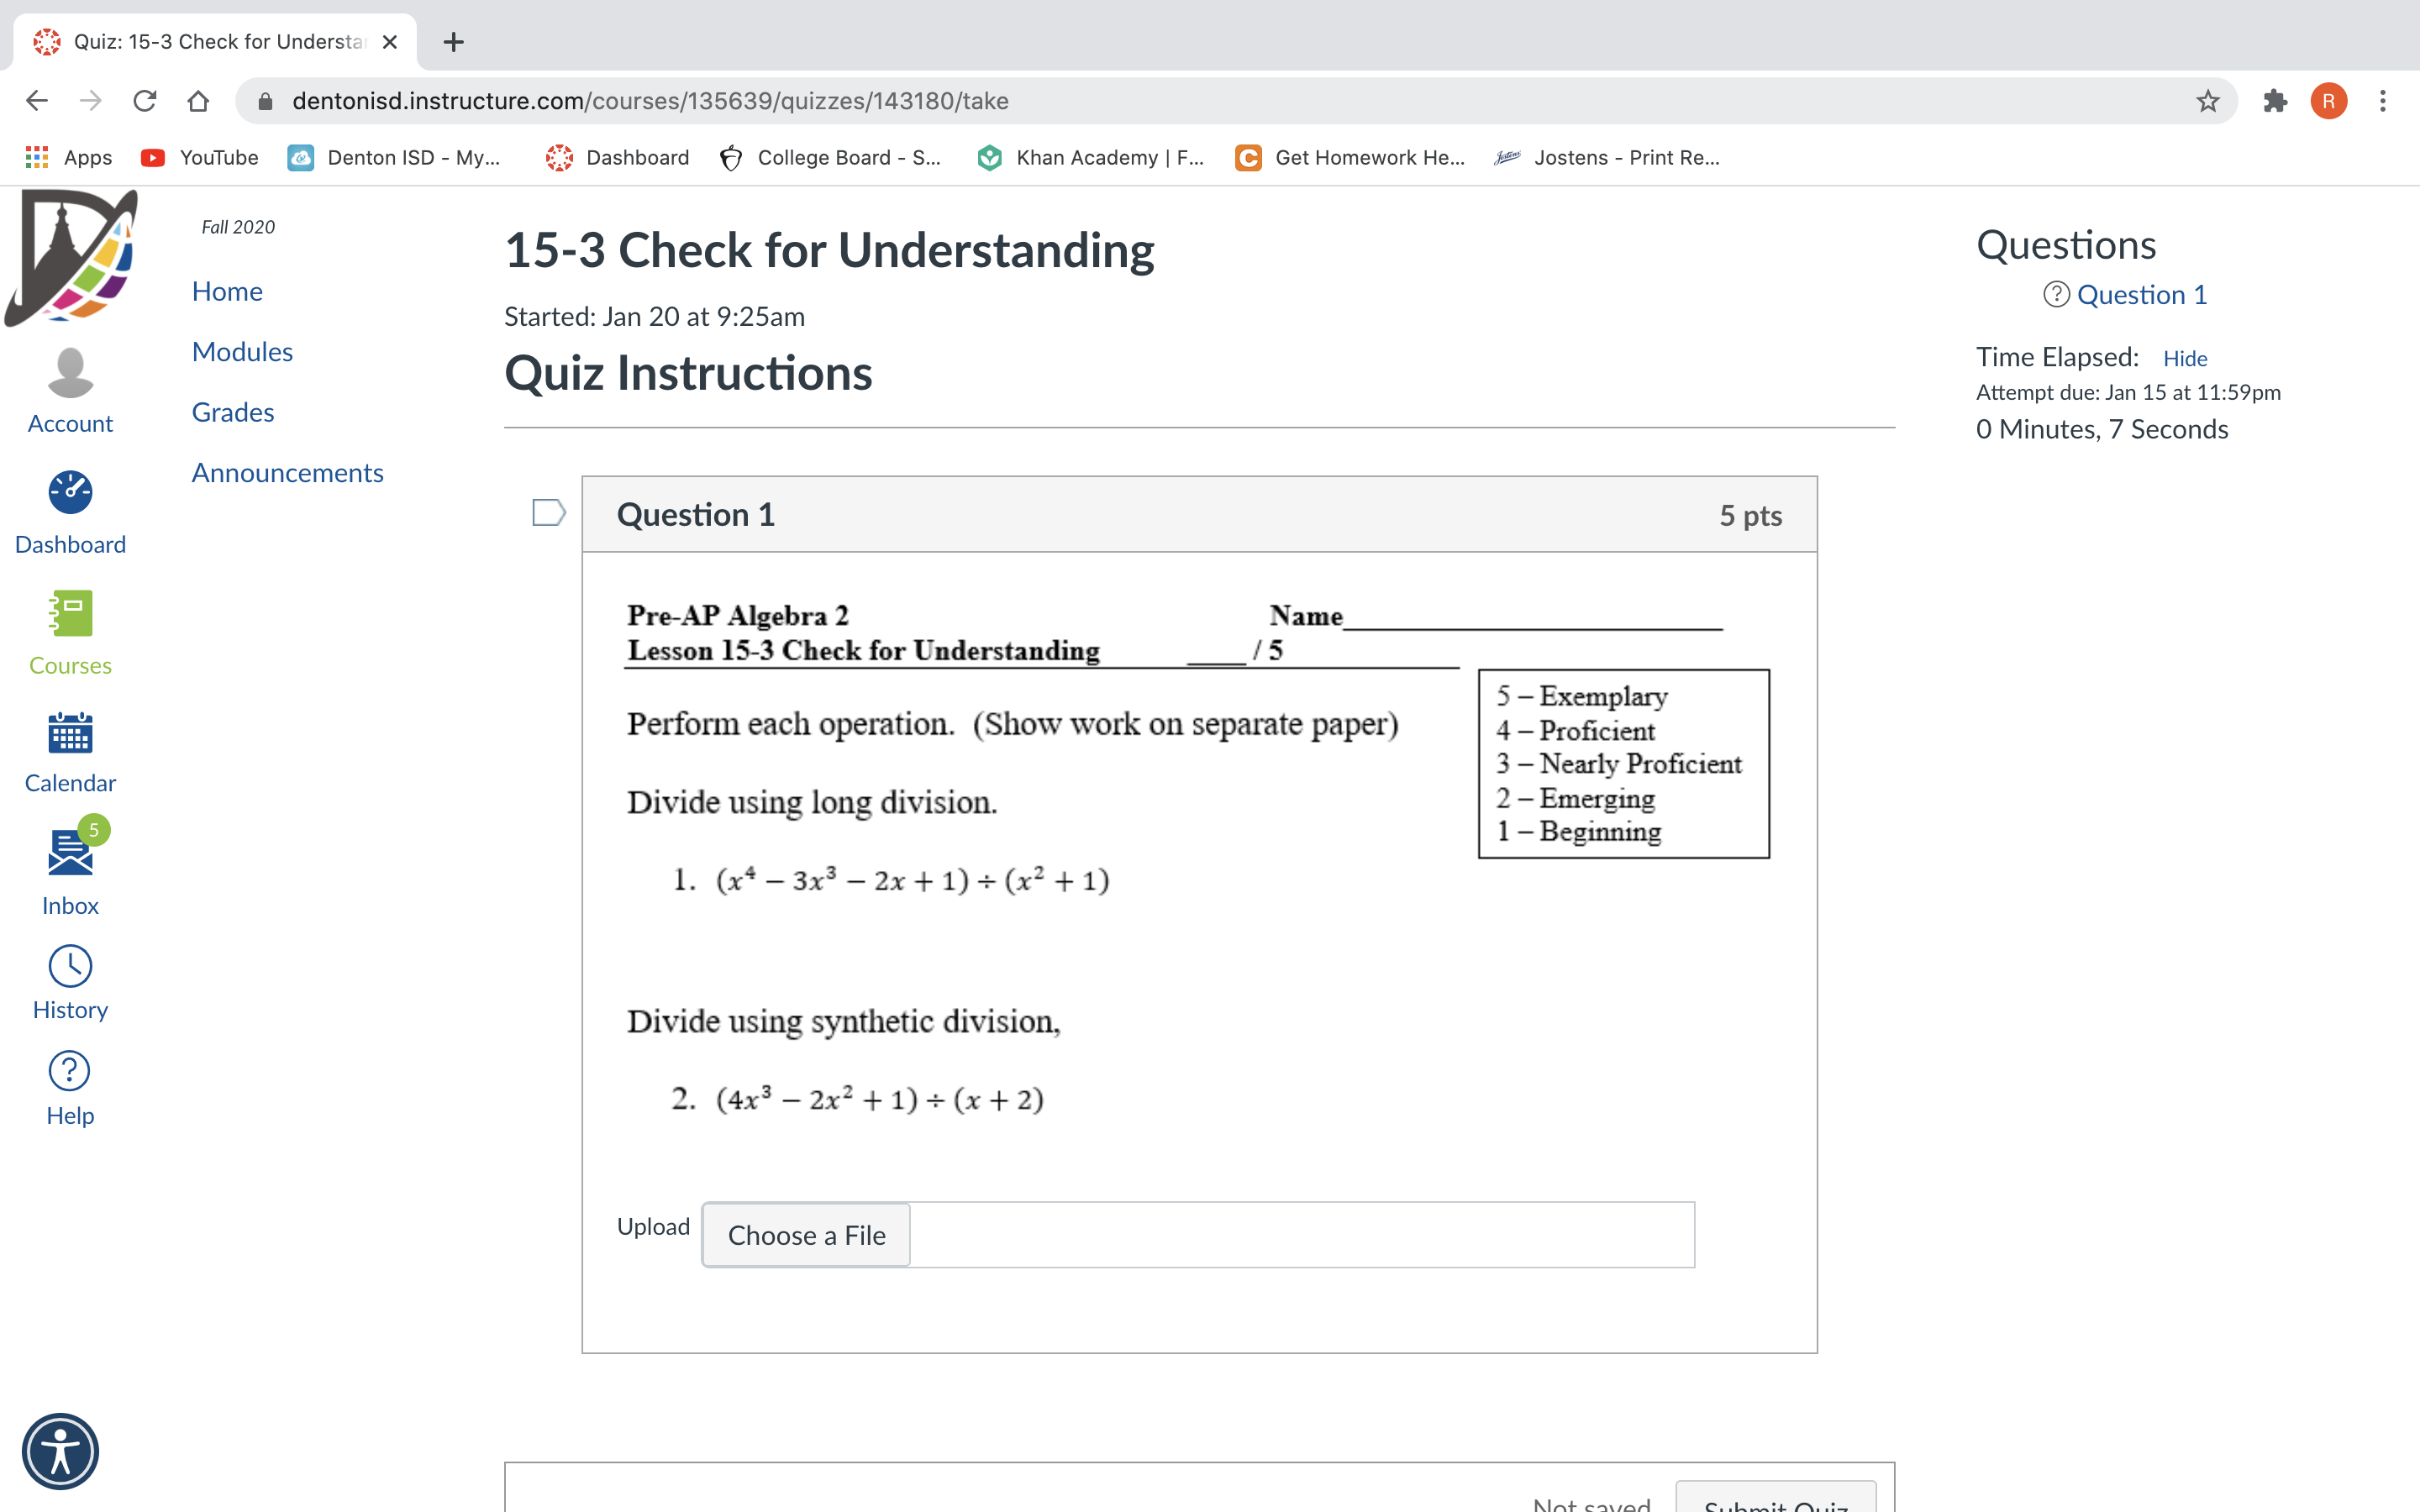Open the Courses notebook icon
Image resolution: width=2420 pixels, height=1512 pixels.
[70, 613]
